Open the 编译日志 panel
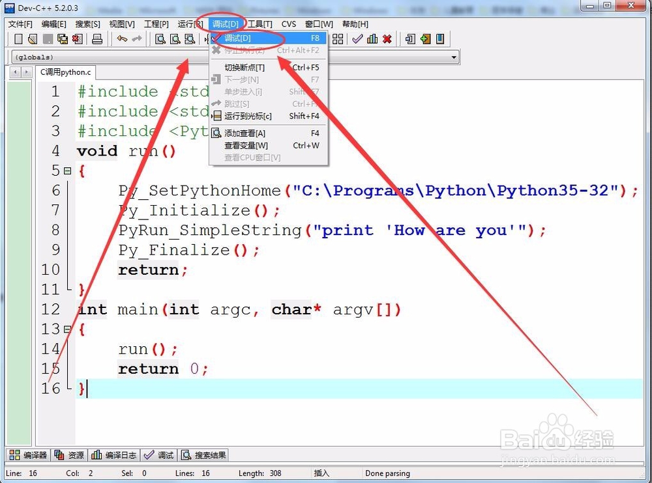 115,454
